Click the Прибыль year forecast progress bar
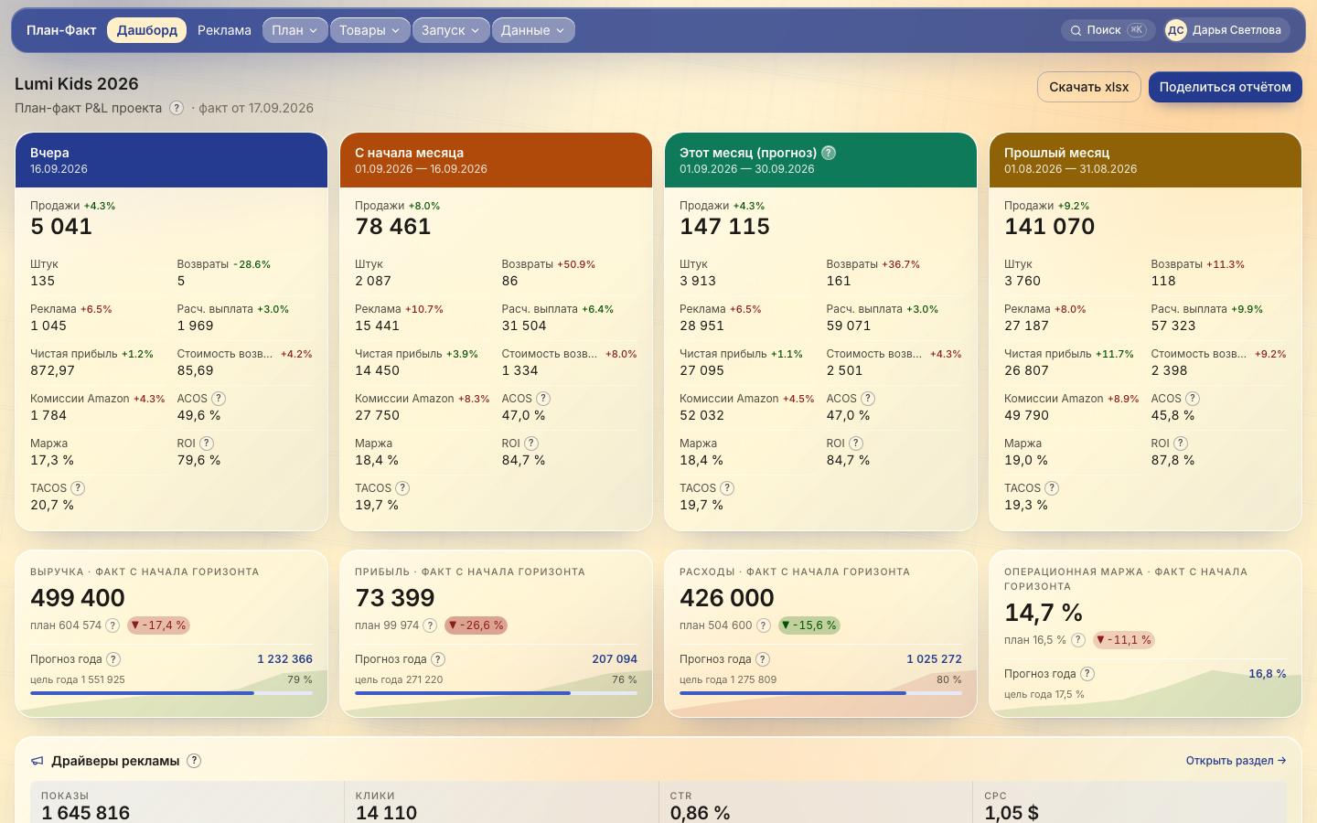Screen dimensions: 1317x823 click(497, 693)
